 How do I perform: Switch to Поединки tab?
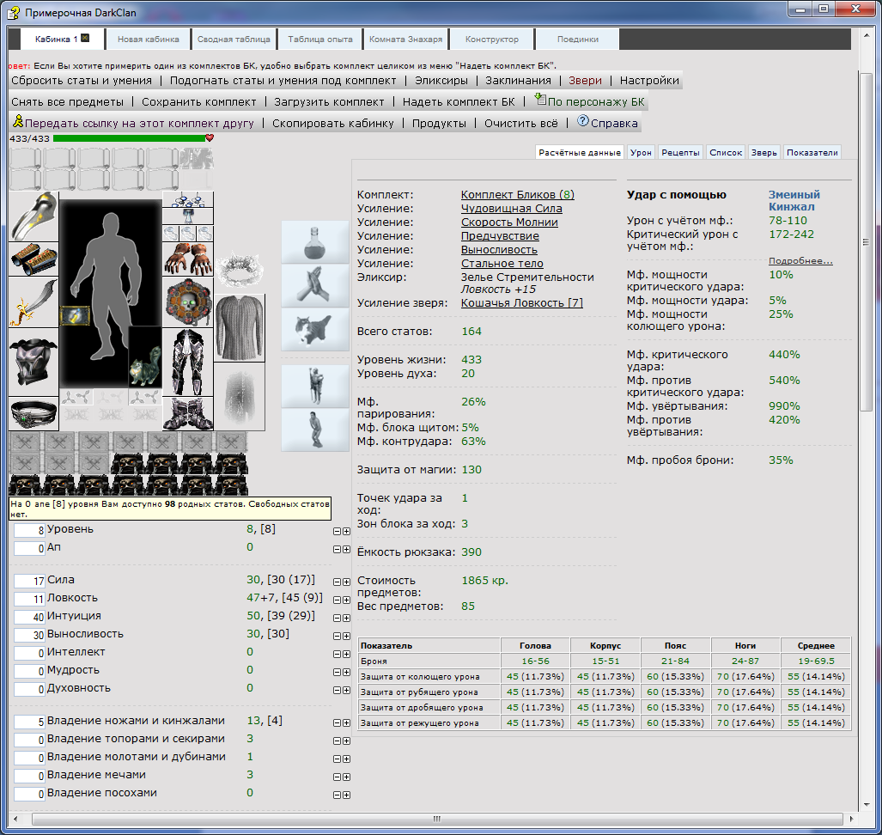pos(578,40)
